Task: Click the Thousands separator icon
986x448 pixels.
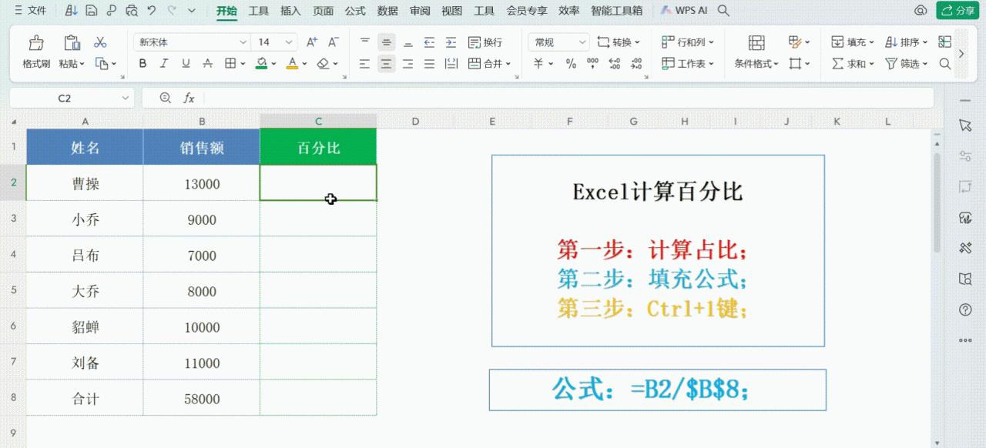Action: tap(592, 64)
